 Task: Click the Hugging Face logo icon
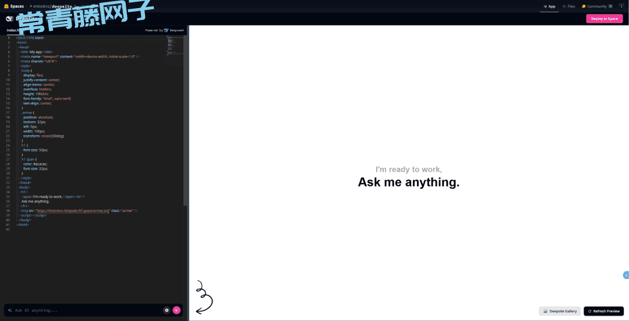(x=6, y=6)
